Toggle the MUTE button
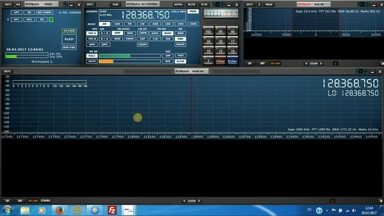This screenshot has width=384, height=216. [x=92, y=61]
